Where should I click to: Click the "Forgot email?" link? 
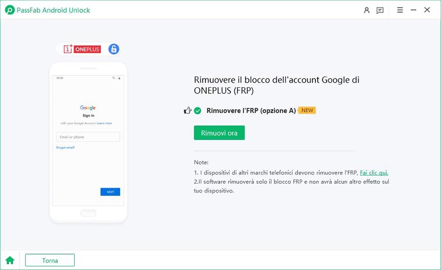tap(66, 148)
